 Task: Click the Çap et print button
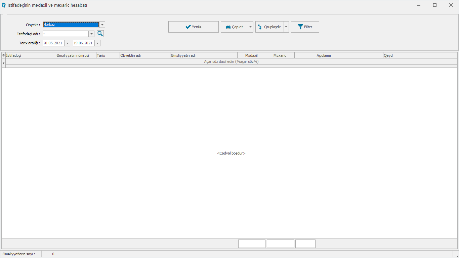coord(234,27)
